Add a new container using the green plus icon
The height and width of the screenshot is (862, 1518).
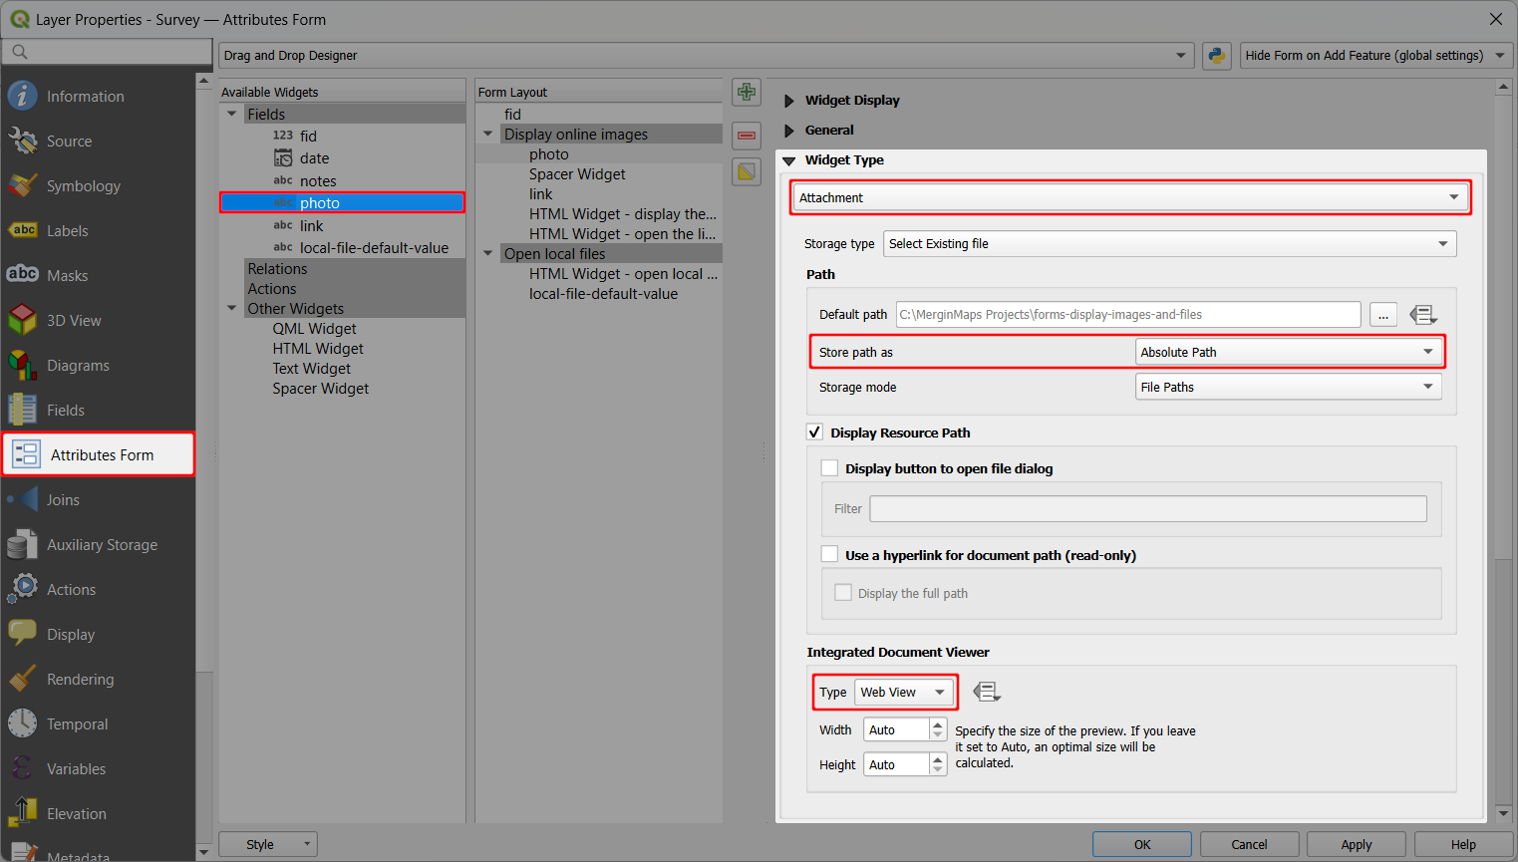pos(746,91)
